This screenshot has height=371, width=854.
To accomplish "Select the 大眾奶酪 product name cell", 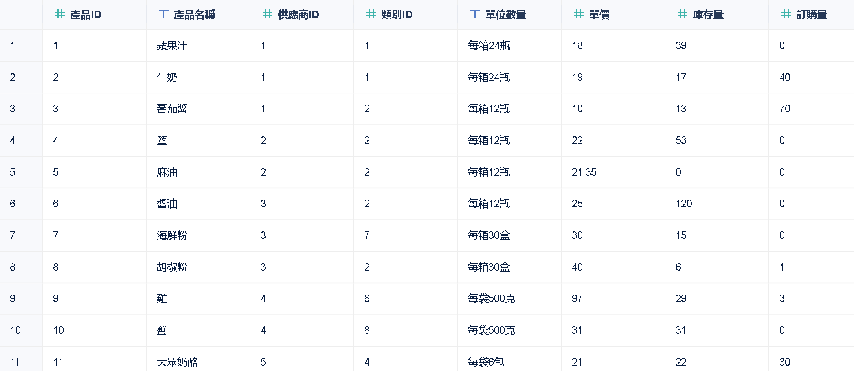I will pyautogui.click(x=177, y=362).
